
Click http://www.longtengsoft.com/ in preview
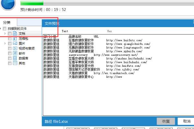coord(128,47)
